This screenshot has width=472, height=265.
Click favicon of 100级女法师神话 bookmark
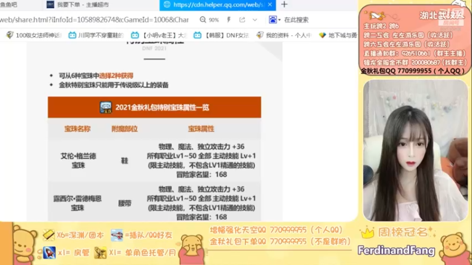9,35
